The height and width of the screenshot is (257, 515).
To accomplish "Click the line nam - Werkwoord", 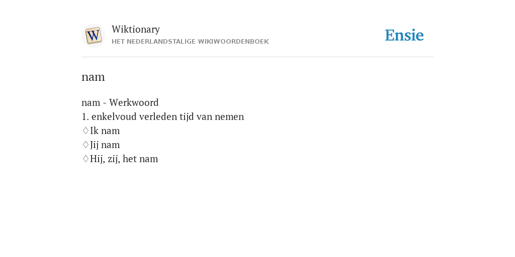I will click(120, 103).
